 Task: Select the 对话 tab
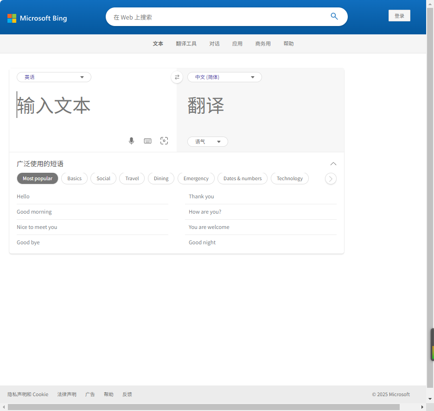pyautogui.click(x=215, y=44)
